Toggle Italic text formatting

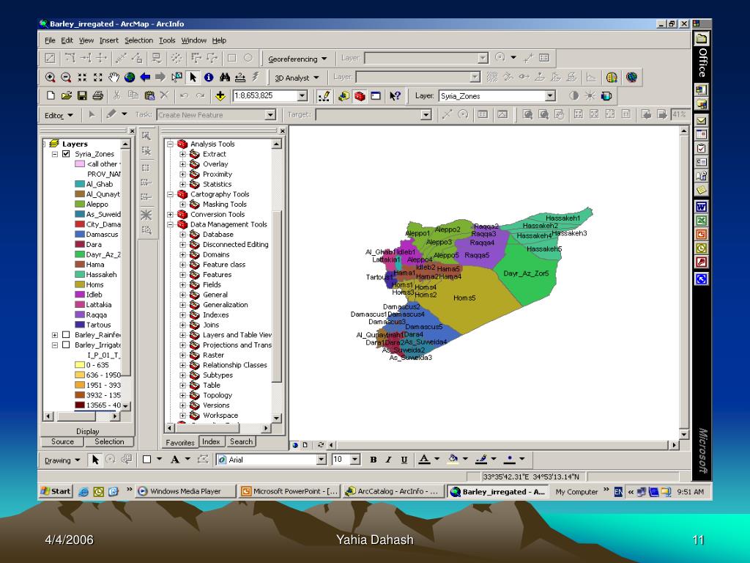click(388, 460)
